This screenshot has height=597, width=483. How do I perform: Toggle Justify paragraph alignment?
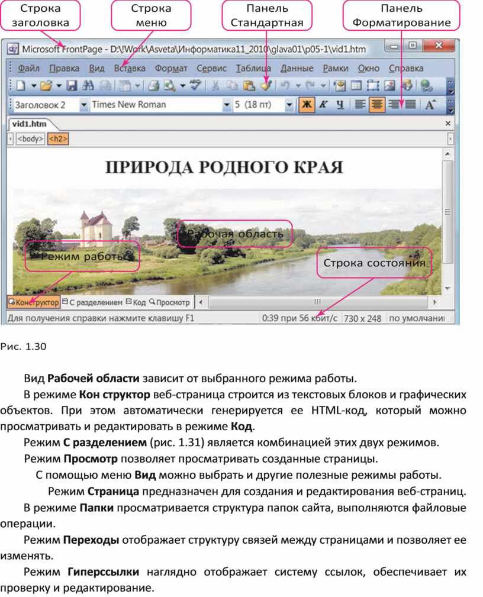point(410,105)
